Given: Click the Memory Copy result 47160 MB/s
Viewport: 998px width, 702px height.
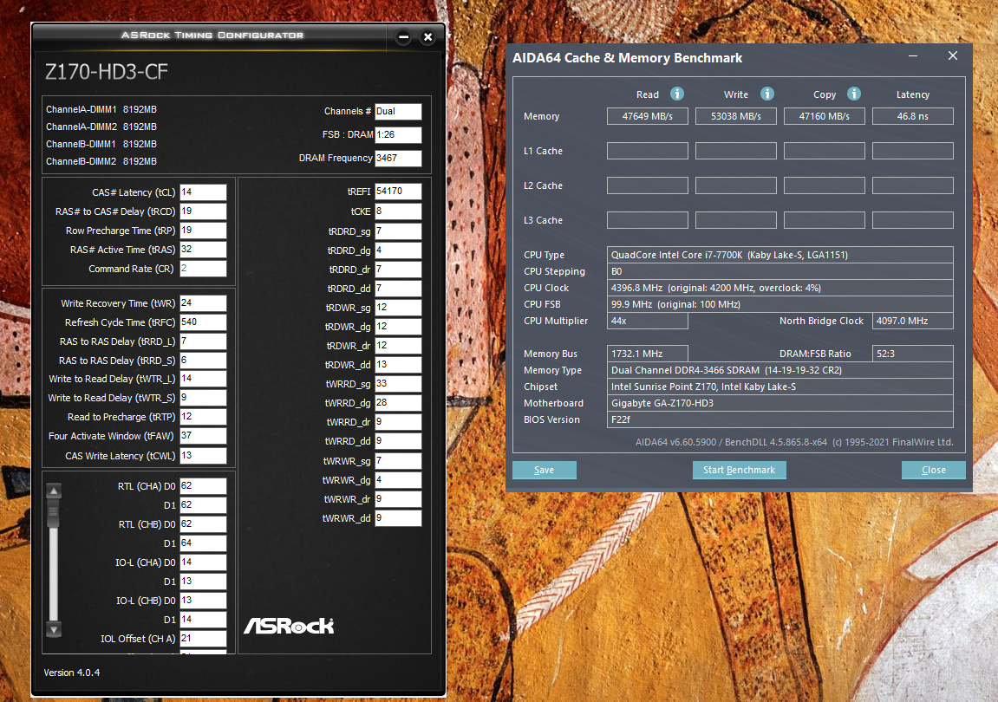Looking at the screenshot, I should pos(825,116).
